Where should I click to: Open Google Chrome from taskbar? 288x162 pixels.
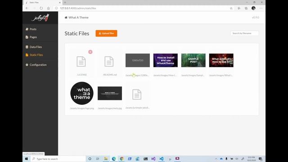tap(122, 159)
